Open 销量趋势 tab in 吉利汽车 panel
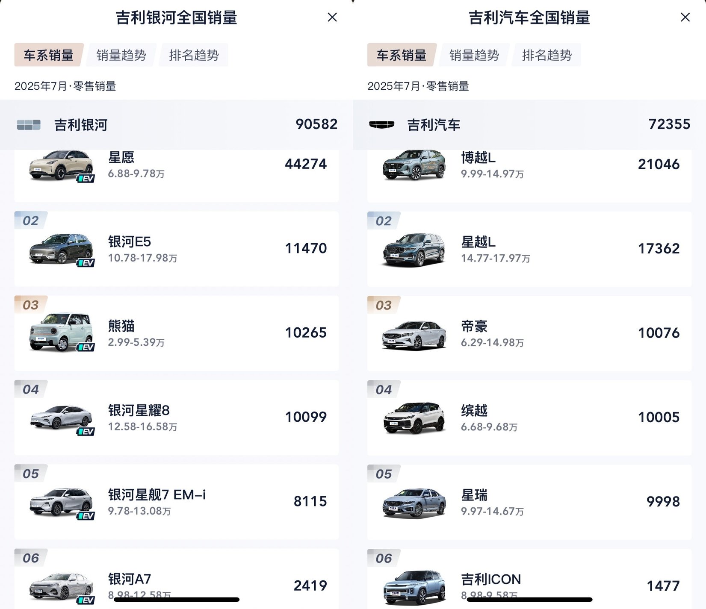Image resolution: width=706 pixels, height=609 pixels. coord(474,55)
